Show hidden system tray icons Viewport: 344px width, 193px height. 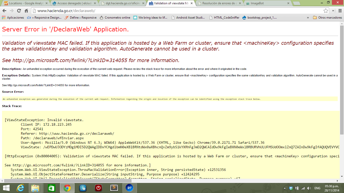[285, 188]
